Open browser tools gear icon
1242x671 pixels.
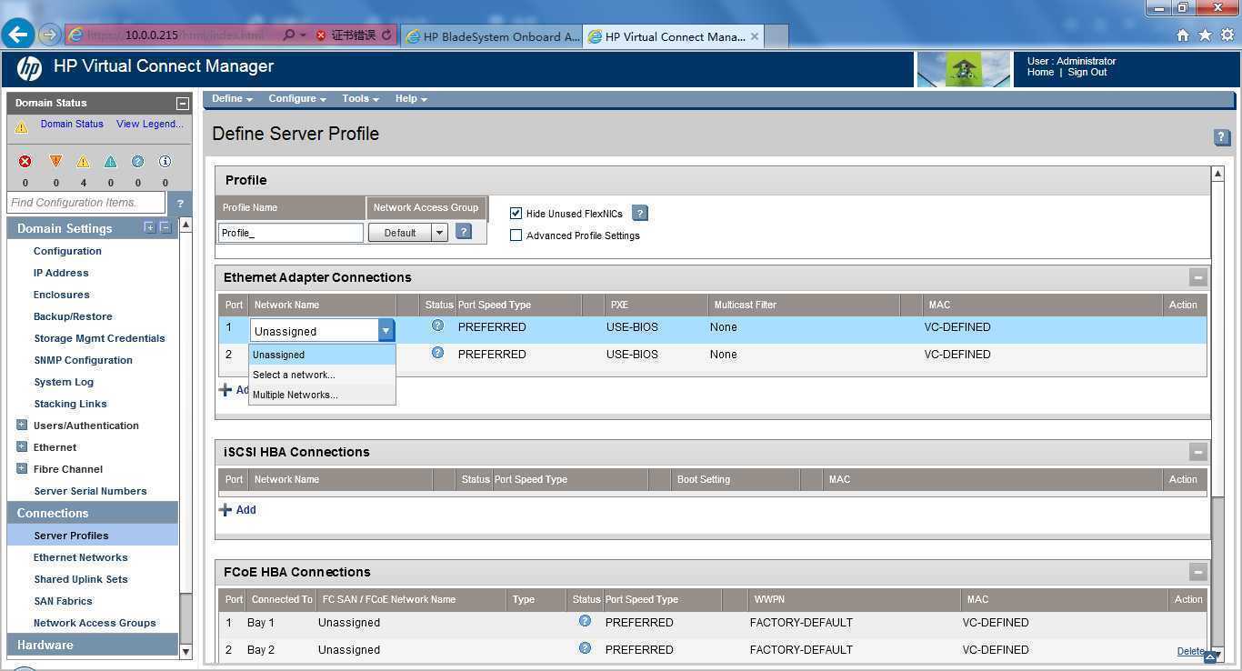click(x=1227, y=35)
